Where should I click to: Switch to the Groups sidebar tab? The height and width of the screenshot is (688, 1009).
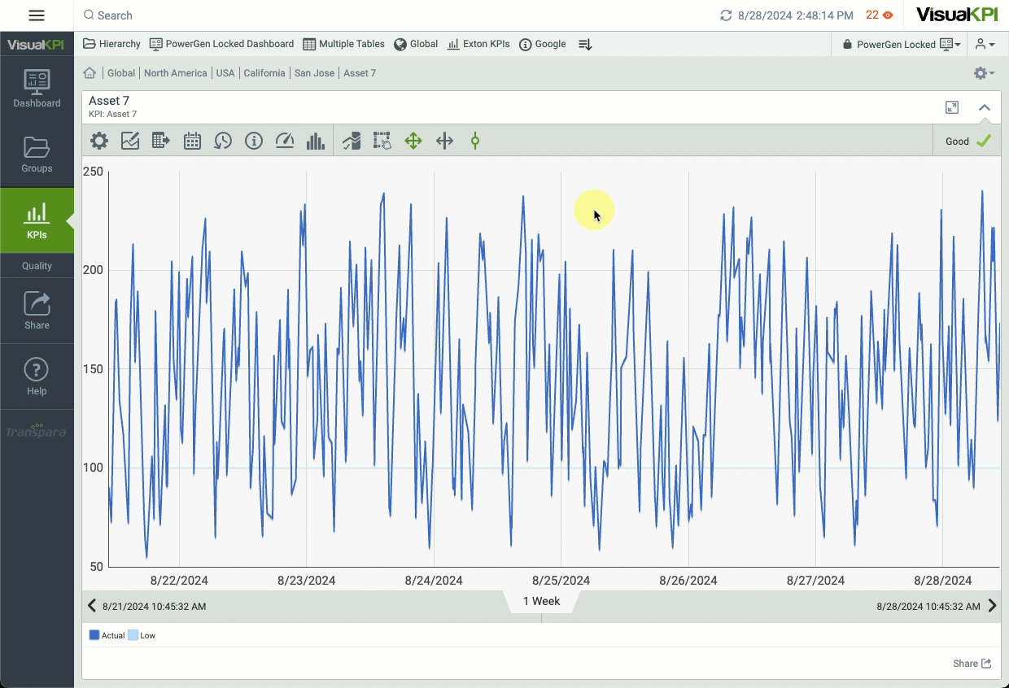tap(37, 155)
